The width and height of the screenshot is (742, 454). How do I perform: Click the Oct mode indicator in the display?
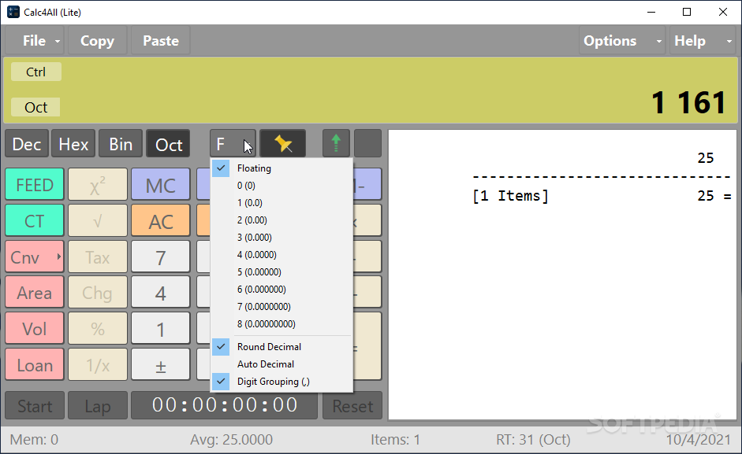pyautogui.click(x=36, y=107)
